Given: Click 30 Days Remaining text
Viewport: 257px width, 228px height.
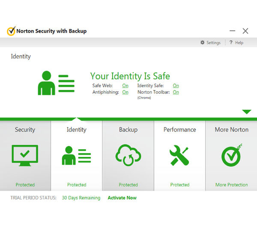Looking at the screenshot, I should coord(81,198).
